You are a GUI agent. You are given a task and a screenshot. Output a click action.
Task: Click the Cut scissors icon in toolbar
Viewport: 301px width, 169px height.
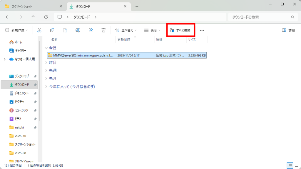pyautogui.click(x=39, y=30)
